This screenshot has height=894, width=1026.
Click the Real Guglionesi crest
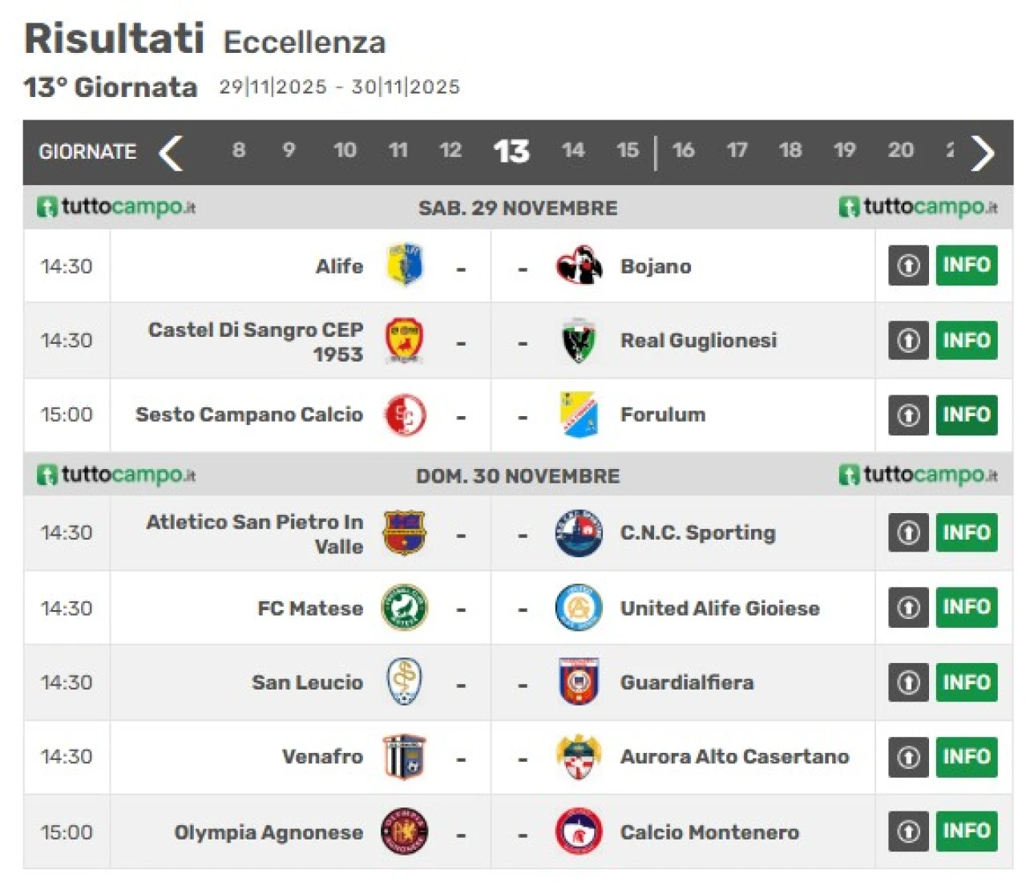579,340
